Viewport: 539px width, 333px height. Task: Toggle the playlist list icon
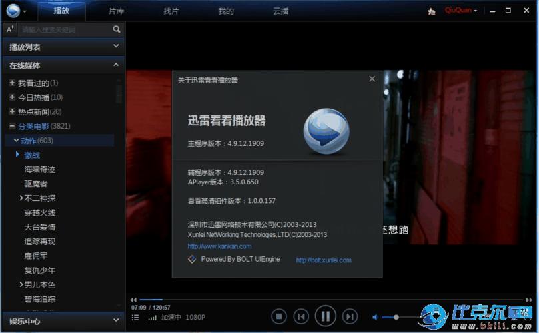(x=135, y=318)
